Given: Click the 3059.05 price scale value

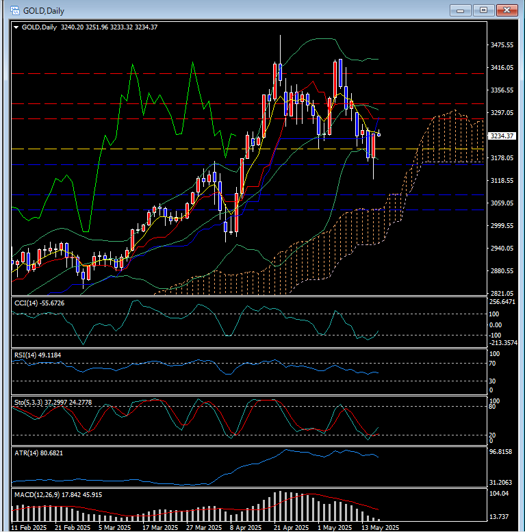Looking at the screenshot, I should tap(502, 203).
